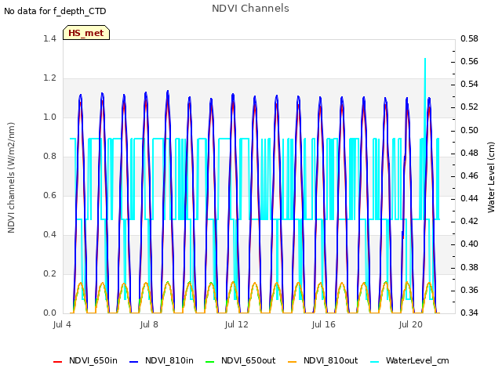Click the 'Jul 8' x-axis tick label
502x376 pixels.
149,325
